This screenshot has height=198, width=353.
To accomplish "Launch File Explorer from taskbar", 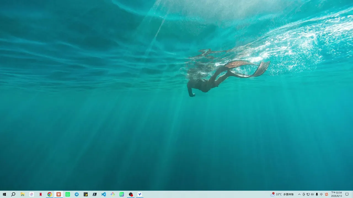I will 23,194.
